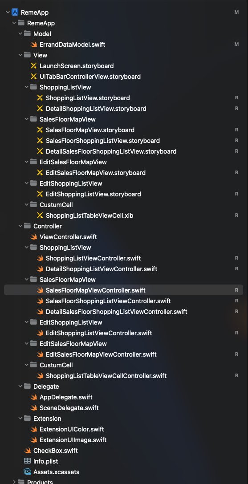Open EditShoppingListViewController.swift file name

coord(99,333)
